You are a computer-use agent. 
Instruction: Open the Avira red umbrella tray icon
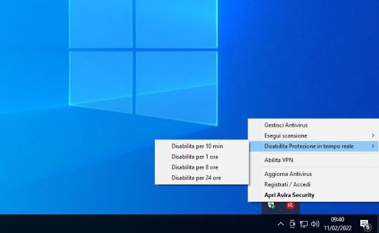click(290, 205)
